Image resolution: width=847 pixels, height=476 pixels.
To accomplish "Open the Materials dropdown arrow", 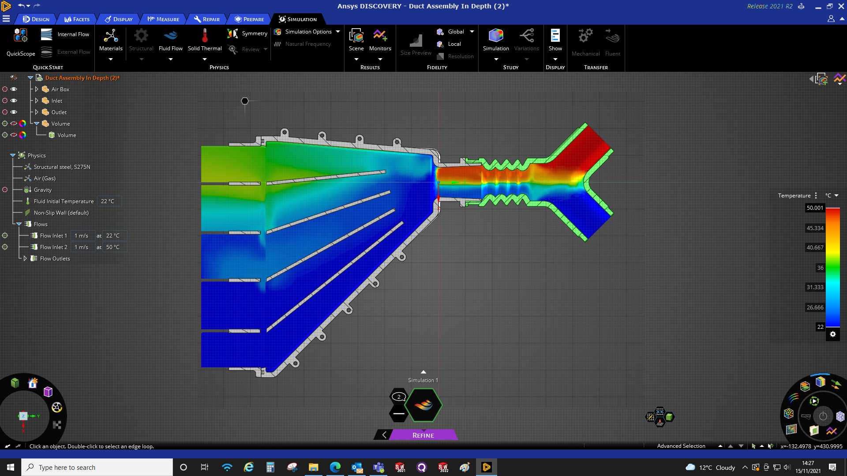I will tap(111, 59).
